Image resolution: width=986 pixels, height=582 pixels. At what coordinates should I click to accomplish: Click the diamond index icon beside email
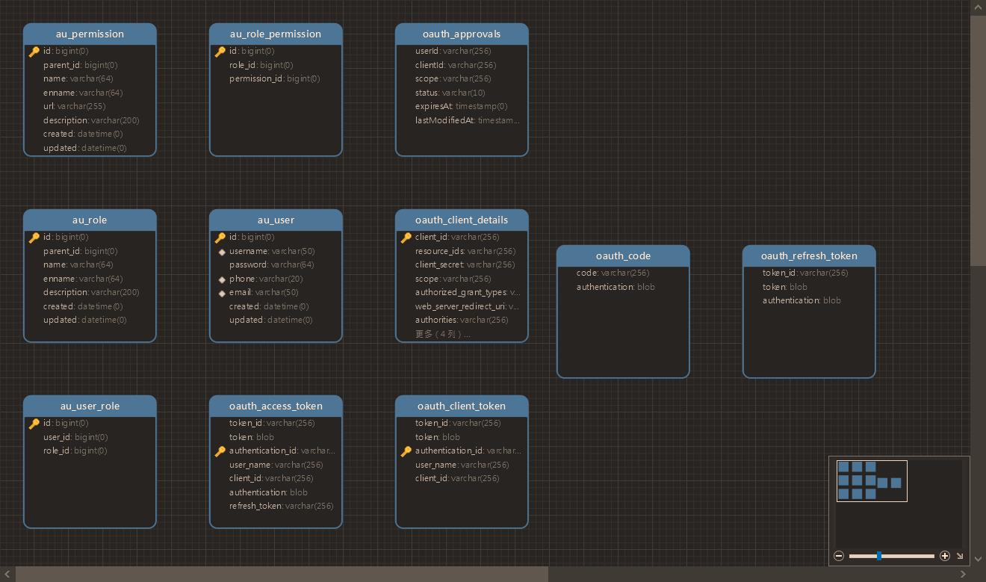pos(222,293)
